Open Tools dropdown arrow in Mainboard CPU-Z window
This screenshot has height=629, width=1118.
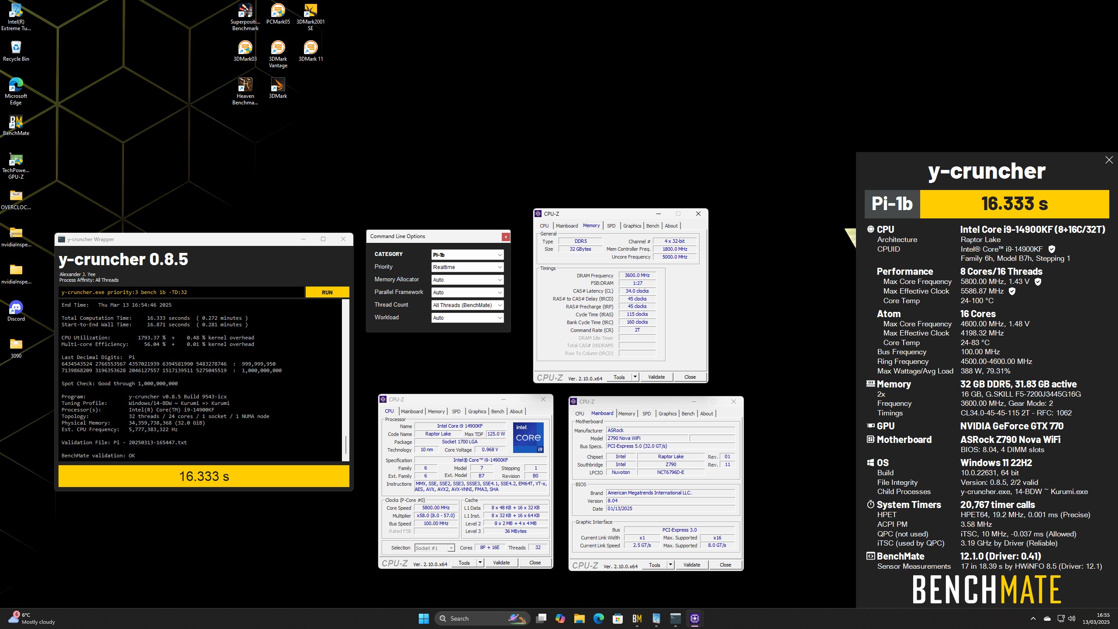point(670,565)
